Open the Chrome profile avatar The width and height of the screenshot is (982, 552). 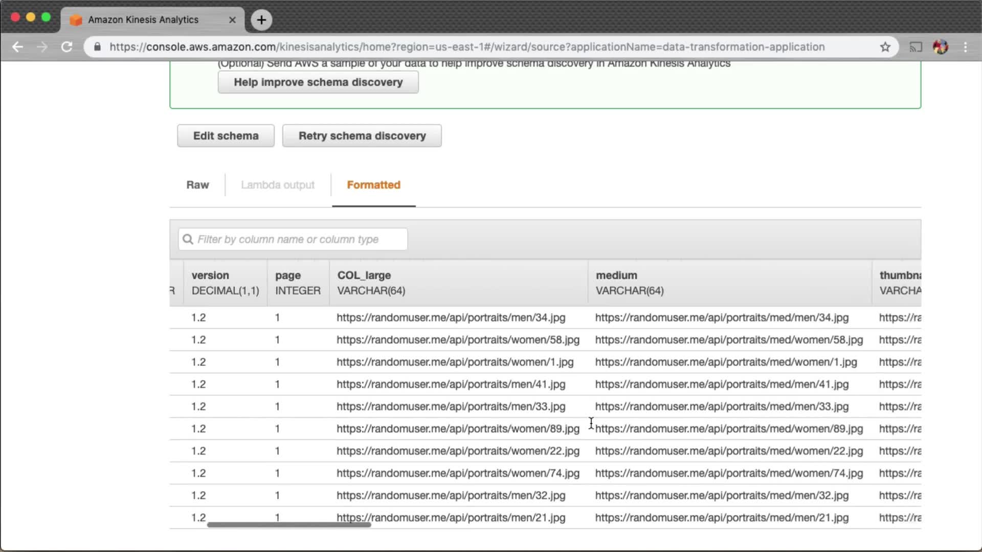[941, 47]
